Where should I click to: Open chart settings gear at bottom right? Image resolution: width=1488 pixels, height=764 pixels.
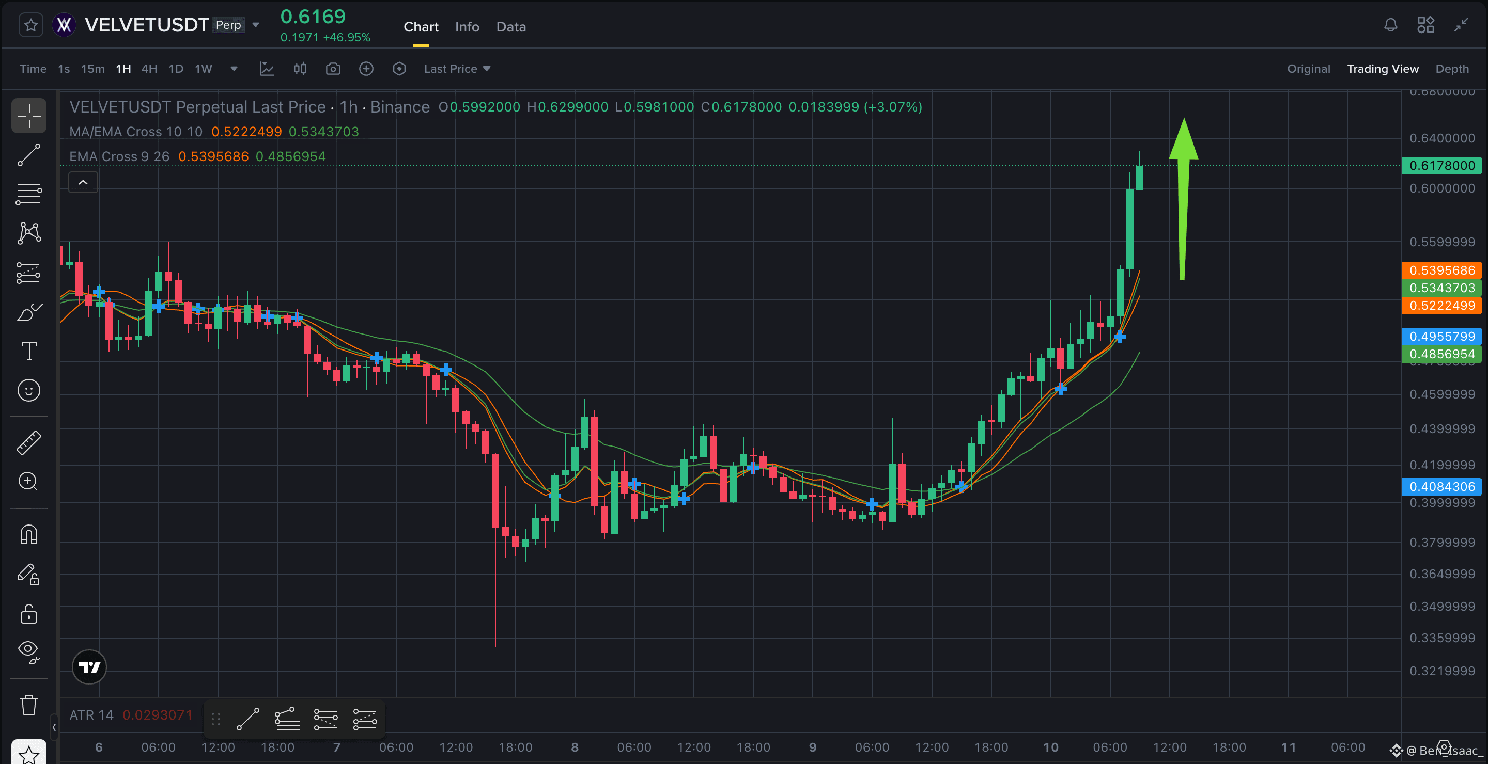click(x=1444, y=748)
